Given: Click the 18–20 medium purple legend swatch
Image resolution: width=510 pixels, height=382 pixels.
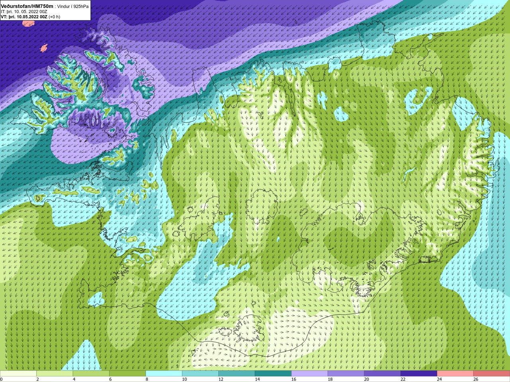Looking at the screenshot, I should coord(346,374).
